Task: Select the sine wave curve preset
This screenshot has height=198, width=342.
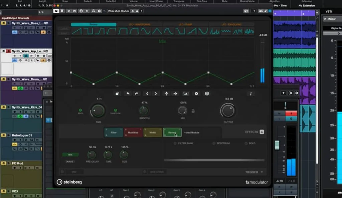Action: 146,31
